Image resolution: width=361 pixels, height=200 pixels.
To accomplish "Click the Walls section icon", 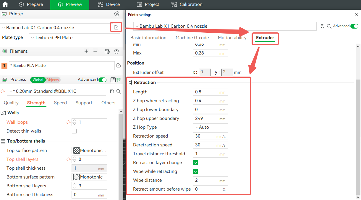I will click(x=3, y=113).
